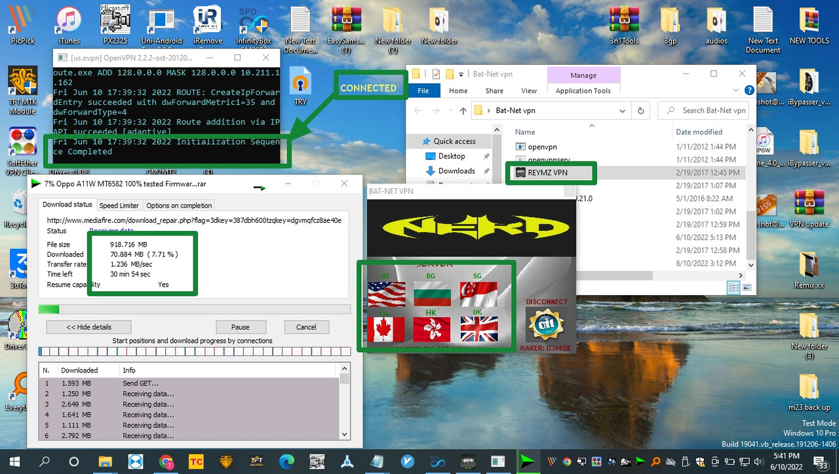839x474 pixels.
Task: Open taskbar search magnifier
Action: click(x=45, y=462)
